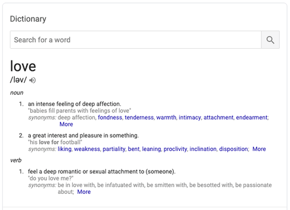Open the weakness synonym link
290x210 pixels.
pyautogui.click(x=87, y=149)
